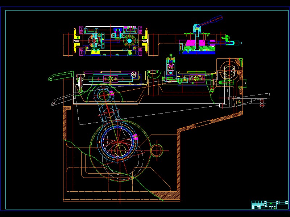The width and height of the screenshot is (290, 217).
Task: Select the grey lever arm extending right
Action: (252, 100)
